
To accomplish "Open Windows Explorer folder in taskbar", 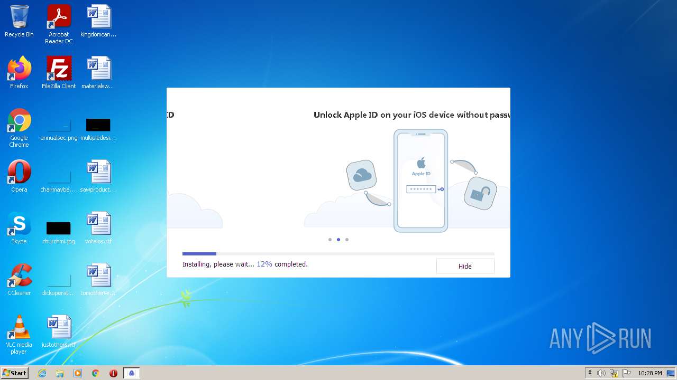I will pyautogui.click(x=60, y=373).
